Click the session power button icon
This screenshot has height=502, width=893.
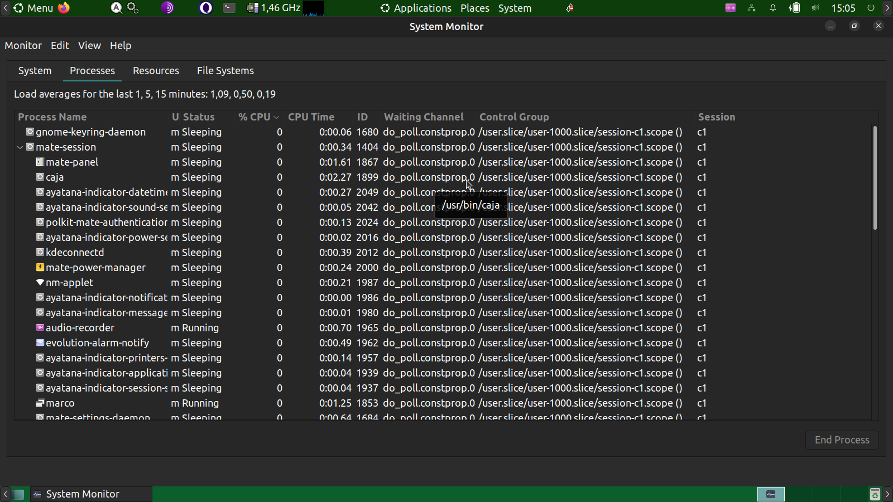click(871, 8)
